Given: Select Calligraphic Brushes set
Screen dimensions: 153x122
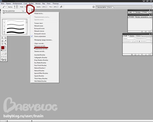Looking at the screenshot, I should [x=40, y=58].
